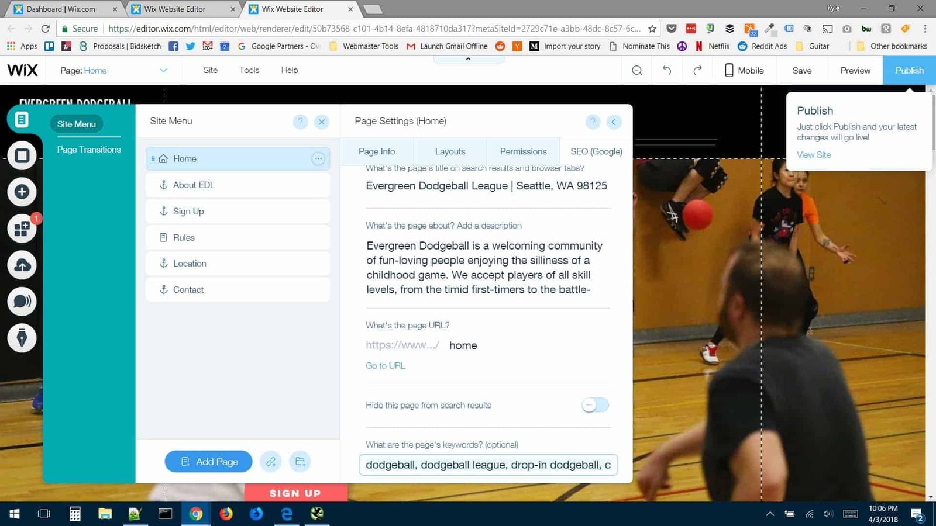Image resolution: width=936 pixels, height=526 pixels.
Task: Undo the last action
Action: (x=667, y=70)
